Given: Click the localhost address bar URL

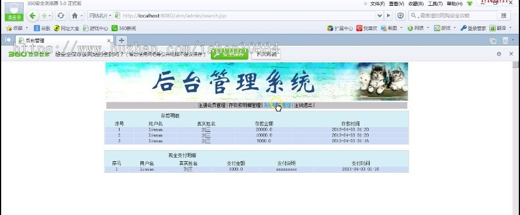Looking at the screenshot, I should pos(174,16).
